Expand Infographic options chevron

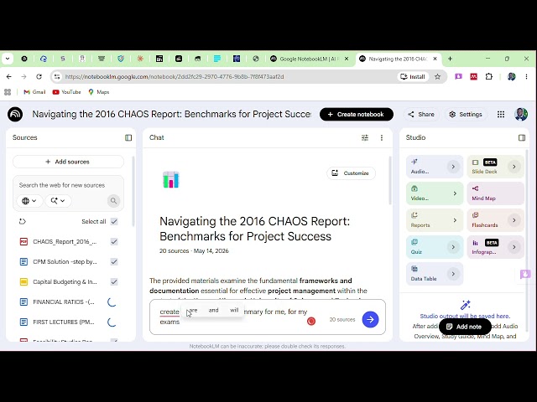(x=514, y=247)
